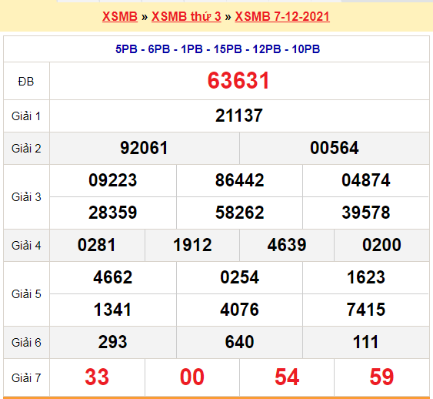The height and width of the screenshot is (399, 433).
Task: Open the XSMB thứ 3 link
Action: click(186, 16)
